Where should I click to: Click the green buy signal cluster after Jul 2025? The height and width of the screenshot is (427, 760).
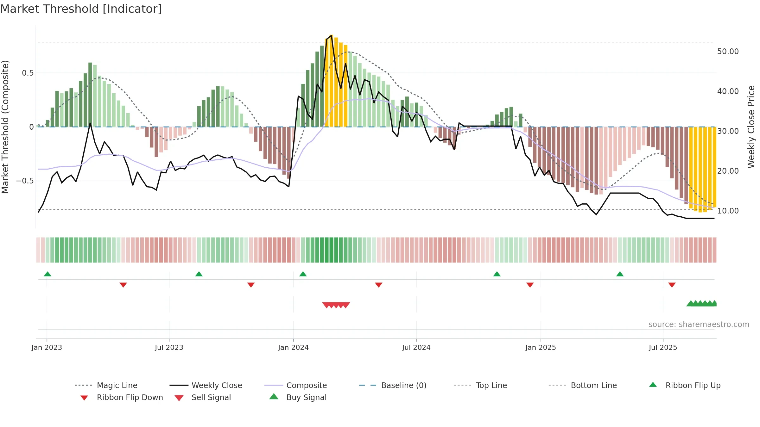(x=701, y=303)
